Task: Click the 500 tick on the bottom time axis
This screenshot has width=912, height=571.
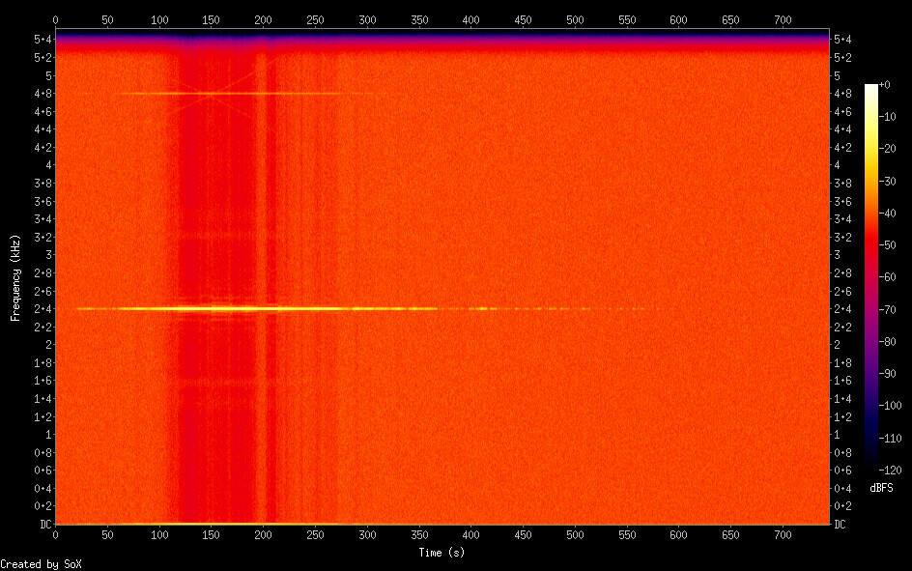Action: (575, 534)
